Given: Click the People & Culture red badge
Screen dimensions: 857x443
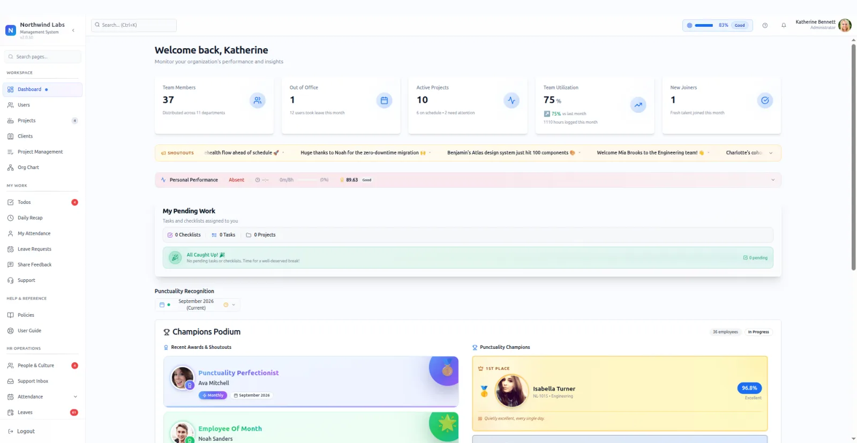Looking at the screenshot, I should 74,365.
